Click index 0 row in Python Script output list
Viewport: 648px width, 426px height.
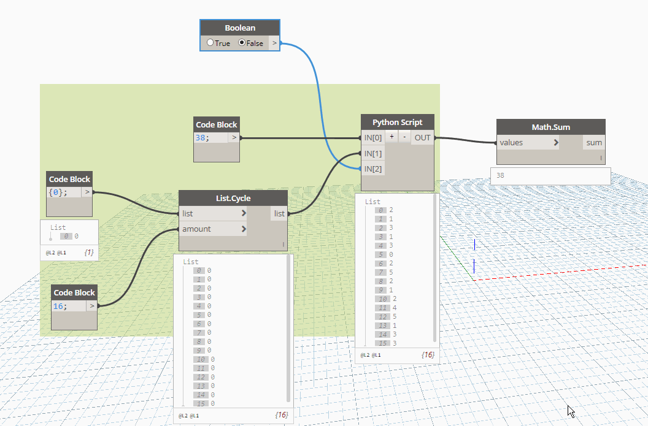[384, 210]
